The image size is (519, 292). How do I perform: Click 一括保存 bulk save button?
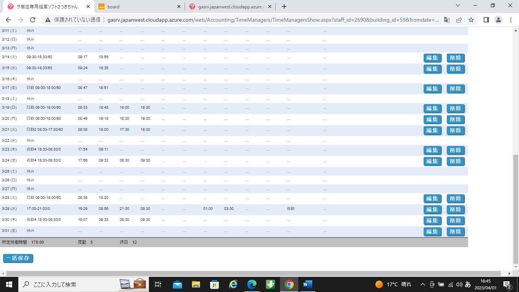pyautogui.click(x=18, y=258)
